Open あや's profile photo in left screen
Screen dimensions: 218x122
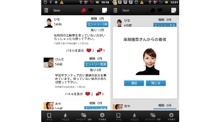[x=48, y=106]
